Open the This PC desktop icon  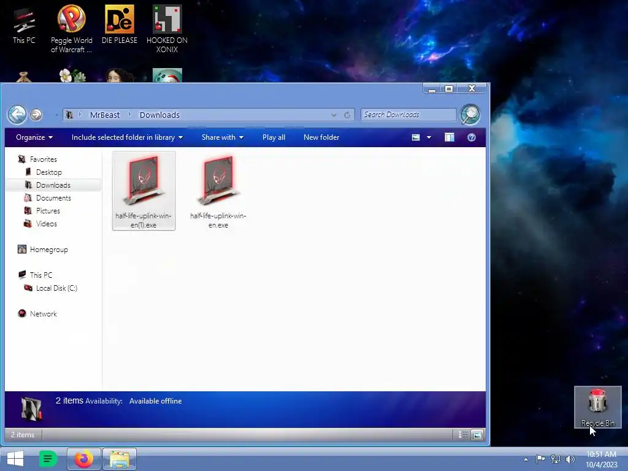24,25
